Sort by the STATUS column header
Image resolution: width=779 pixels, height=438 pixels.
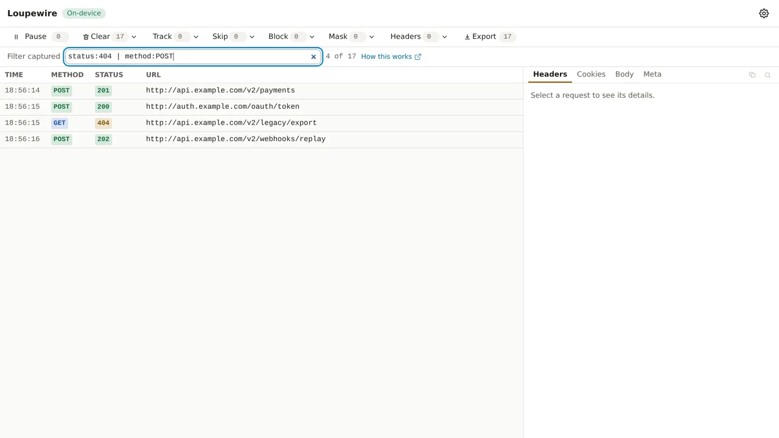pyautogui.click(x=109, y=75)
